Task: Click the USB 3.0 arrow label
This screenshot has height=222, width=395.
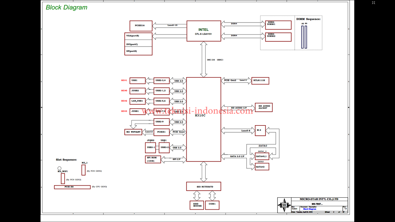Action: point(177,148)
